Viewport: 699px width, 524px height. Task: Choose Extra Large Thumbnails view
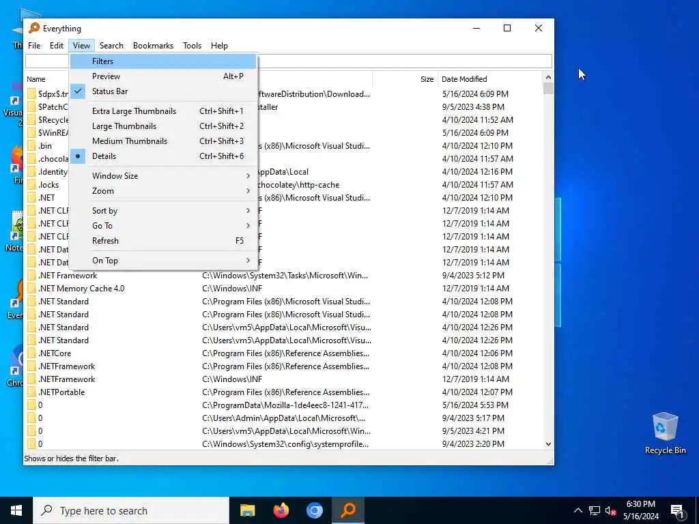coord(163,111)
